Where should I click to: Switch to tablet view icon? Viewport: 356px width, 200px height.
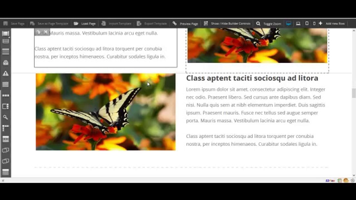tap(307, 24)
